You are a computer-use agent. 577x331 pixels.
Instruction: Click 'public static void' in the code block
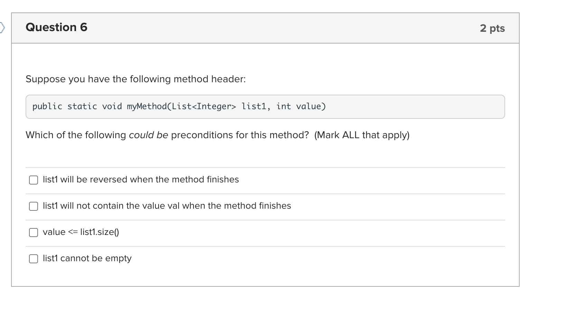(77, 106)
